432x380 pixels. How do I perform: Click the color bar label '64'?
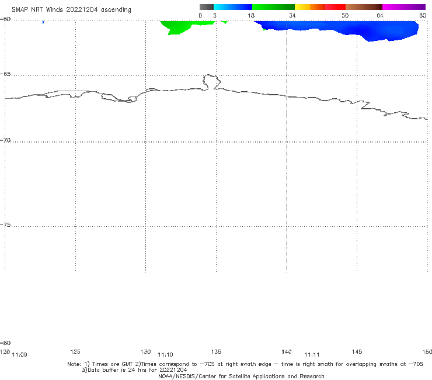point(380,15)
